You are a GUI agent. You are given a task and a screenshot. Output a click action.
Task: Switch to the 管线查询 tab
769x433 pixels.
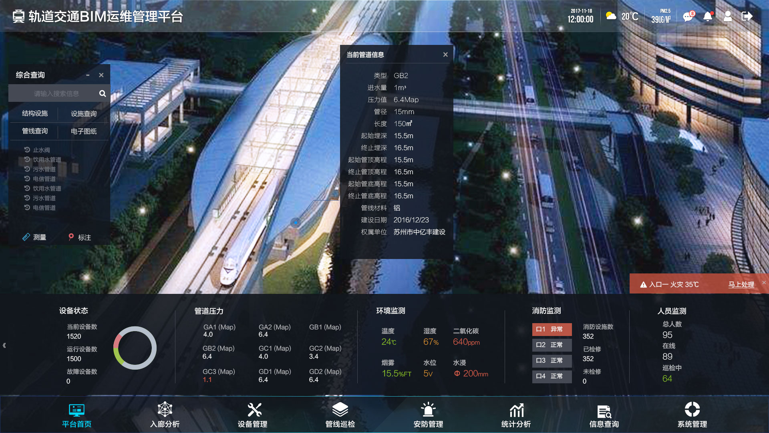[35, 131]
